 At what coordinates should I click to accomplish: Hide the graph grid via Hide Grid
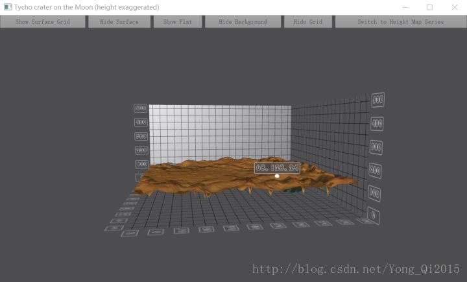[x=307, y=22]
